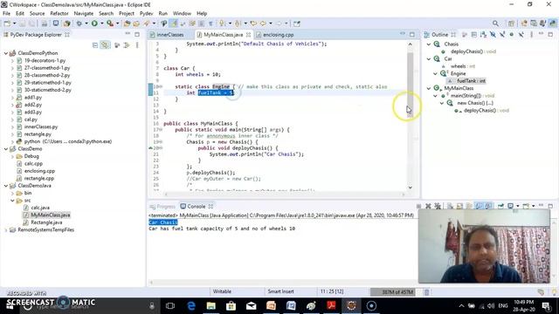The image size is (559, 314).
Task: Toggle Hide Static Members in Outline
Action: [502, 35]
